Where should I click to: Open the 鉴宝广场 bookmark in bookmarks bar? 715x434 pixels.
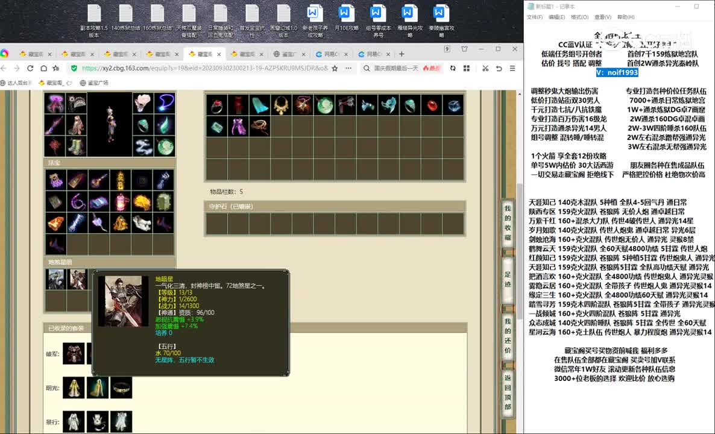94,83
